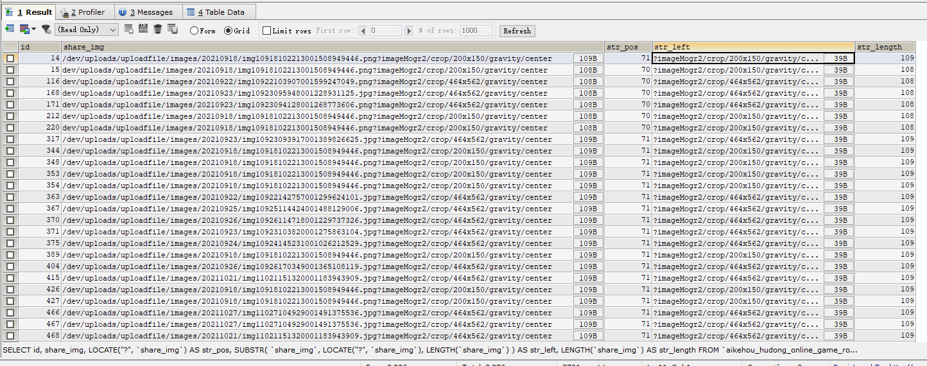Click the next page arrow beside First row
Image resolution: width=927 pixels, height=366 pixels.
(x=408, y=30)
